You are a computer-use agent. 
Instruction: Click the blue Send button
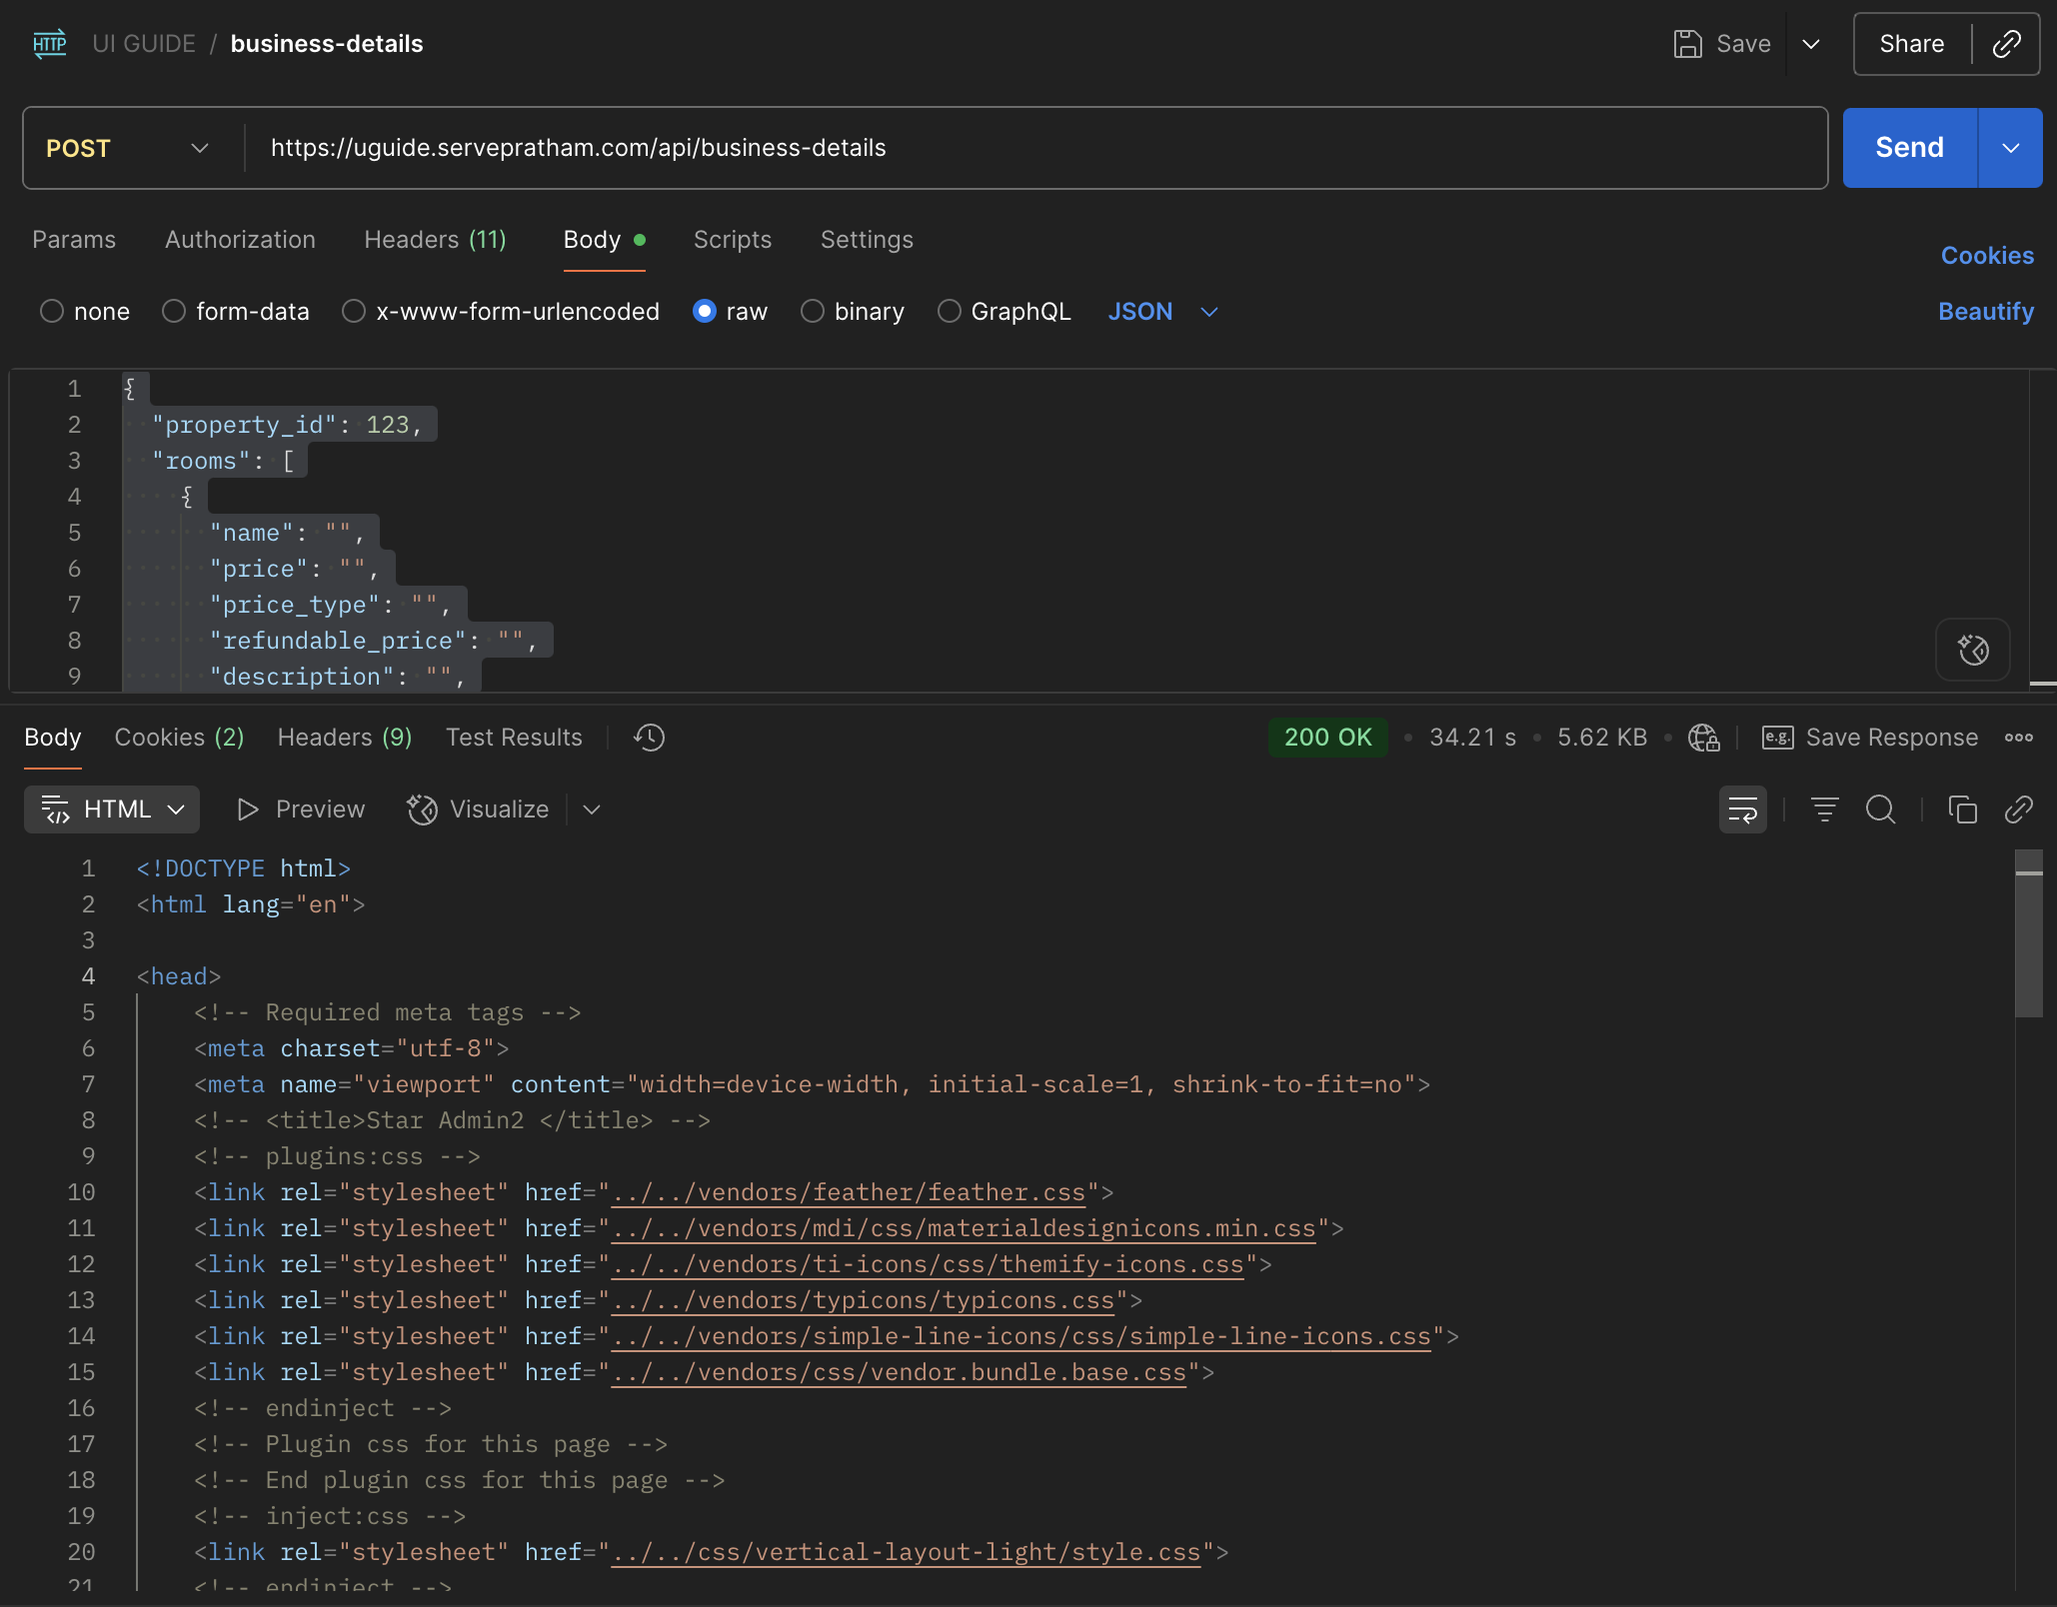click(x=1909, y=148)
